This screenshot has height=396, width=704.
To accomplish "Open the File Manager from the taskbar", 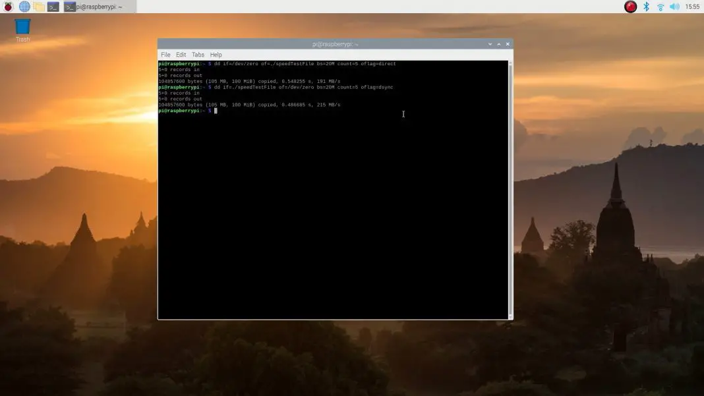I will pos(38,7).
